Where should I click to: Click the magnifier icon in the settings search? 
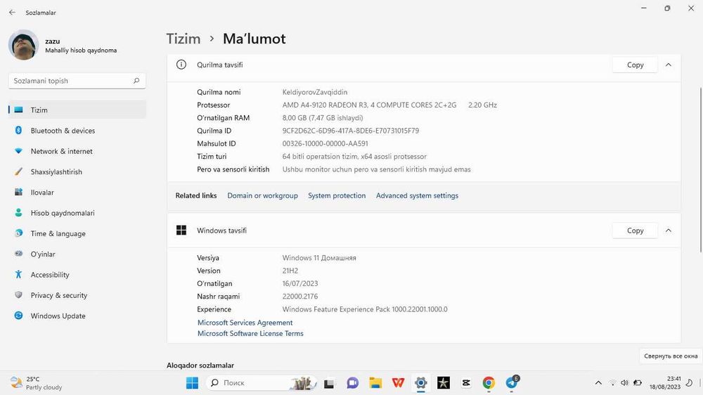pyautogui.click(x=136, y=81)
